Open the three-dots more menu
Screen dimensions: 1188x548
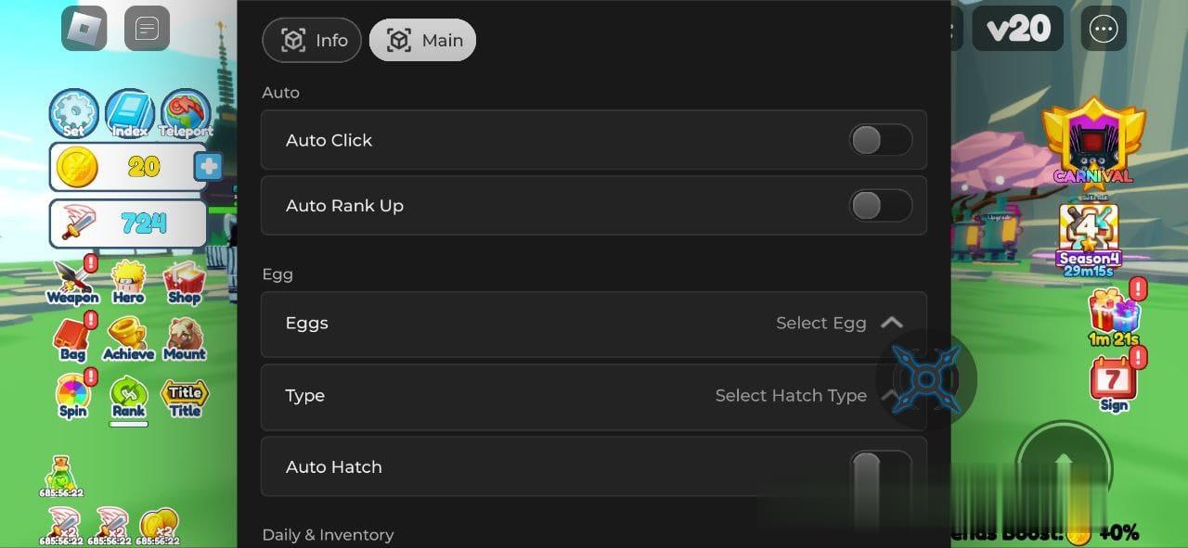[x=1104, y=29]
